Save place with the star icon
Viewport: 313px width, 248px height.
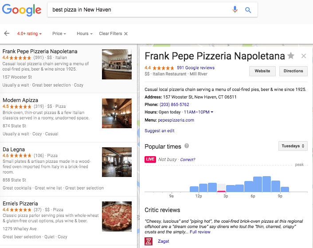coord(291,56)
